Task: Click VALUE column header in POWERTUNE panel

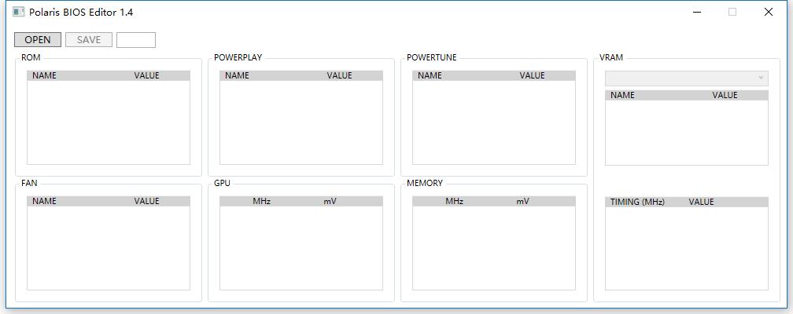Action: [532, 76]
